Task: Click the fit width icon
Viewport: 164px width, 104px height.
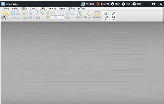Action: click(x=62, y=13)
